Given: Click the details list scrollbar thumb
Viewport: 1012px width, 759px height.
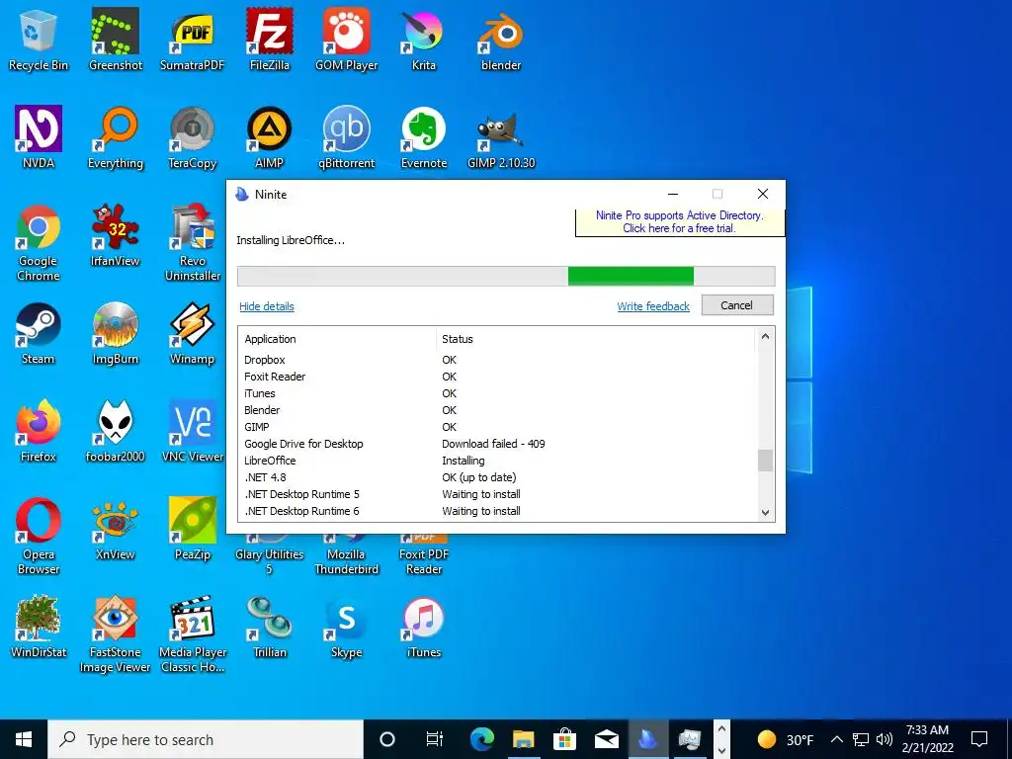Looking at the screenshot, I should (x=765, y=461).
